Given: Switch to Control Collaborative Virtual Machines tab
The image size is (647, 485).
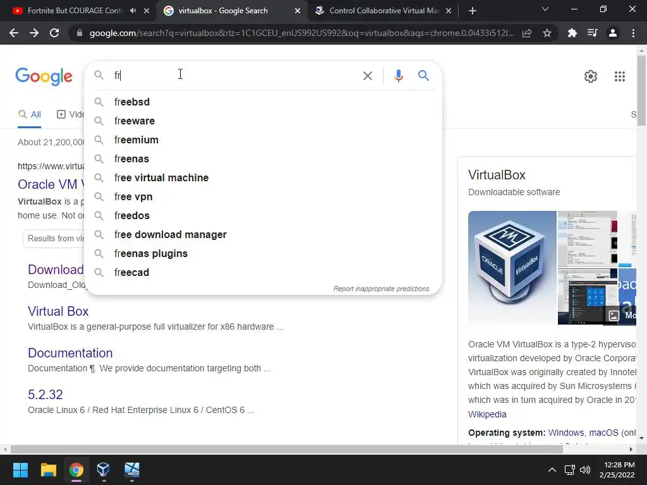Looking at the screenshot, I should click(384, 11).
